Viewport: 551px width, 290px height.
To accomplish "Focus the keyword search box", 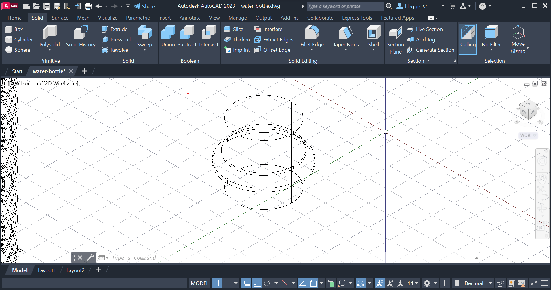I will point(345,6).
